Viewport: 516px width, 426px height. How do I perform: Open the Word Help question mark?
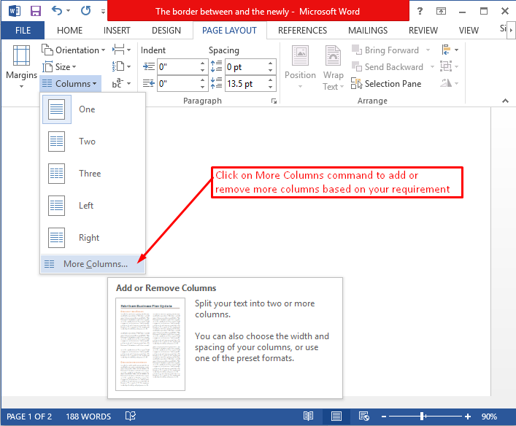coord(420,11)
